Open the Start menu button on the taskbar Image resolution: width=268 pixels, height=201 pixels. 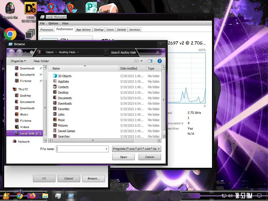6,196
